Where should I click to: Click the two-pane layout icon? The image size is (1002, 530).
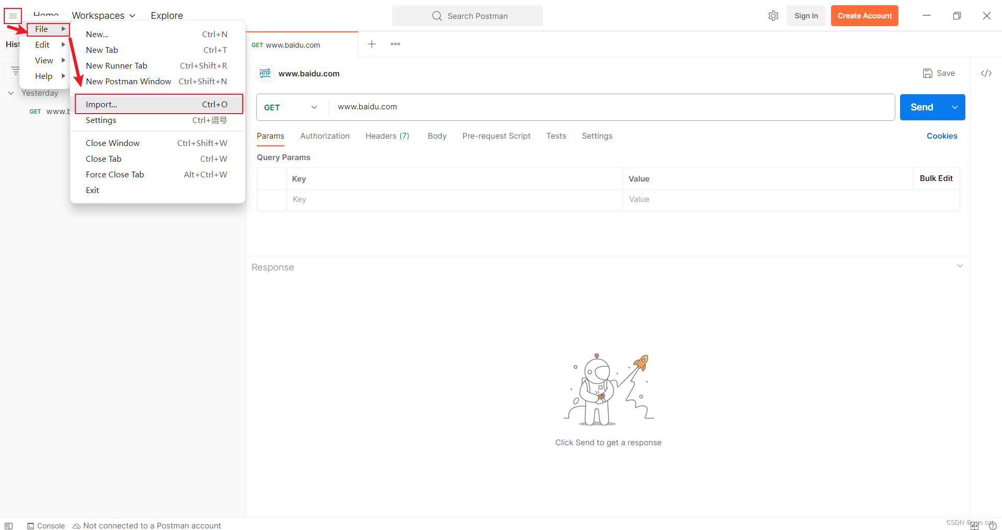click(975, 526)
